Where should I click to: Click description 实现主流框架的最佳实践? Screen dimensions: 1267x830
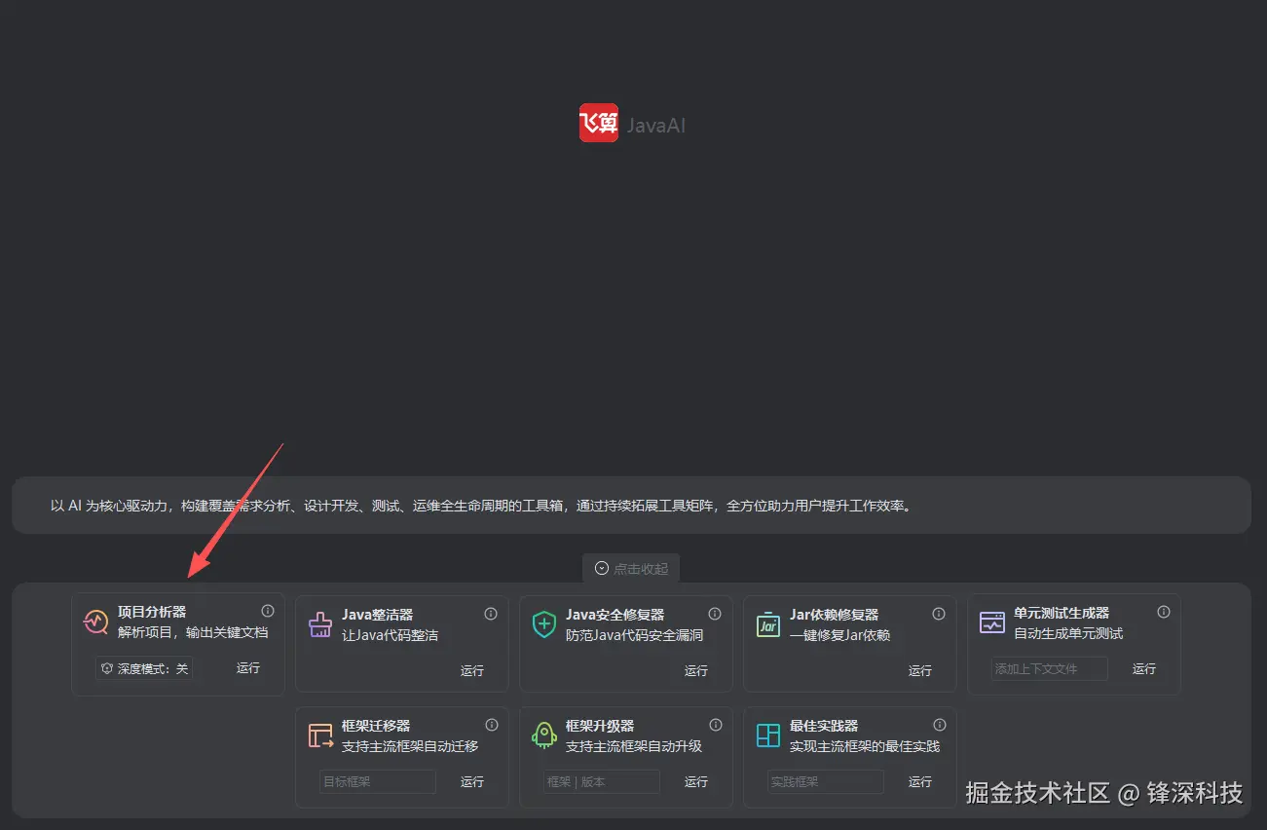tap(865, 746)
